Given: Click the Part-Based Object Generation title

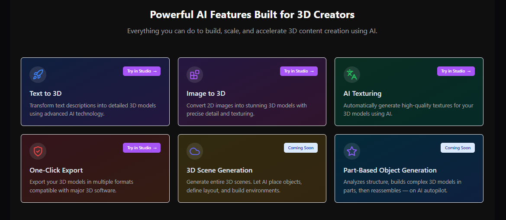Looking at the screenshot, I should click(390, 170).
